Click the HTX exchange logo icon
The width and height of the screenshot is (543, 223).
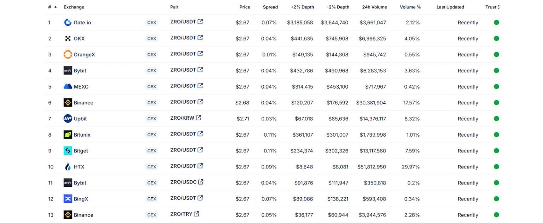tap(68, 167)
